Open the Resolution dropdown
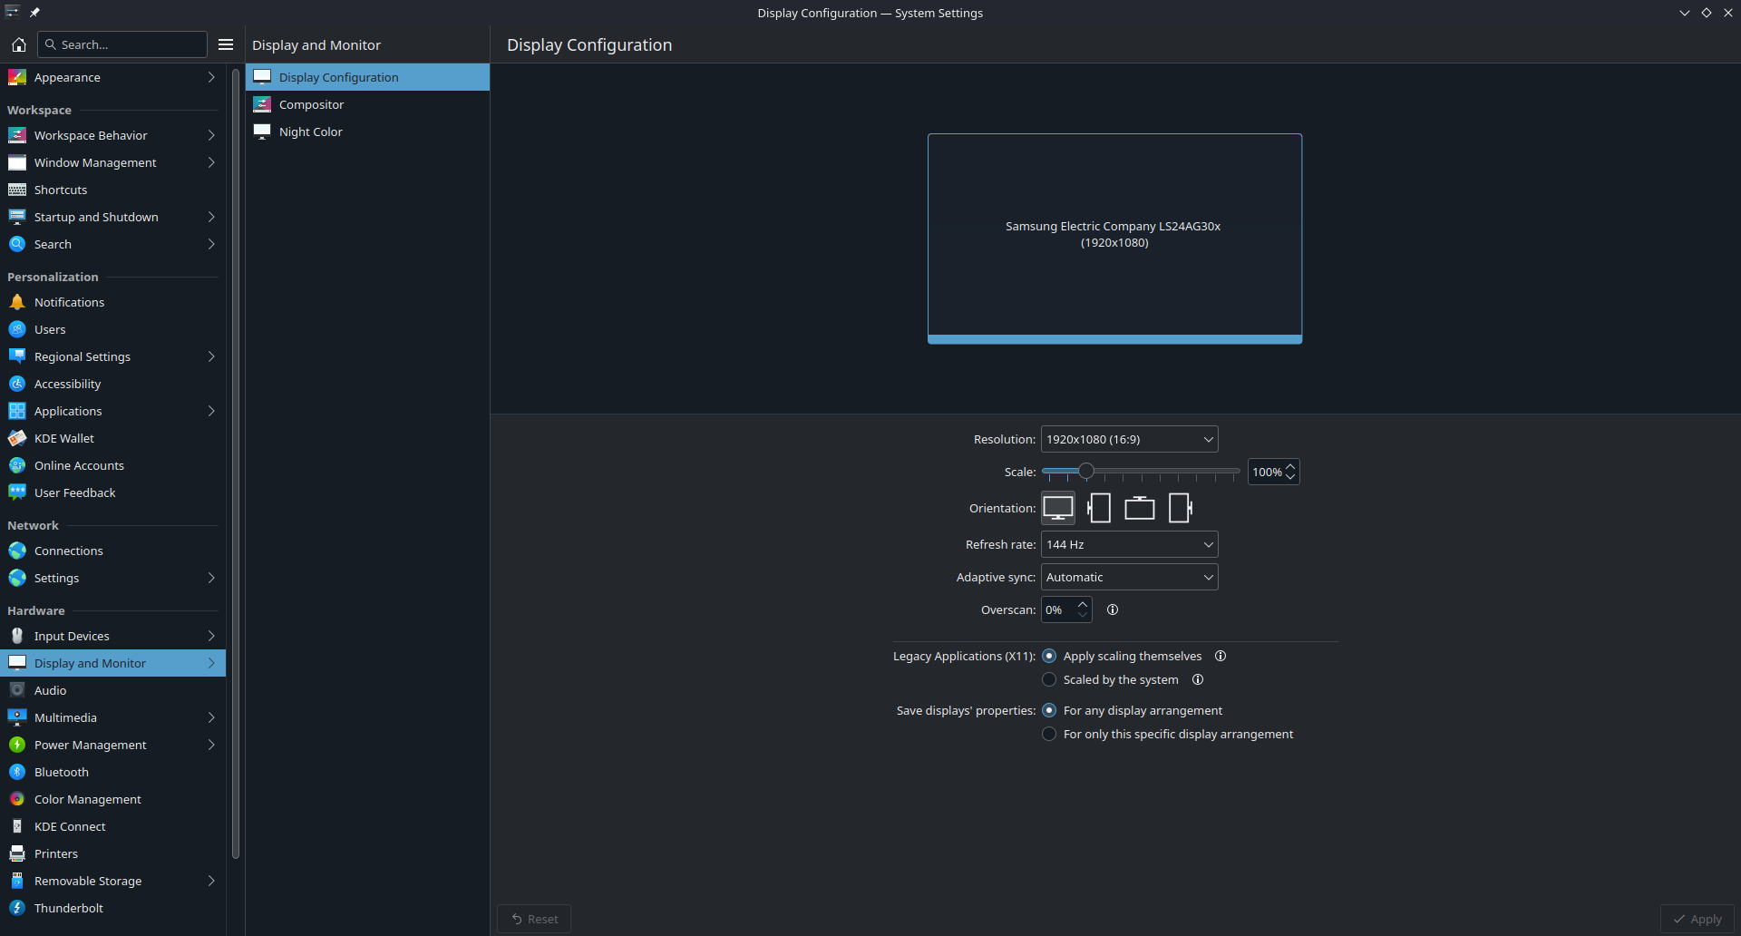The height and width of the screenshot is (936, 1741). pyautogui.click(x=1129, y=439)
